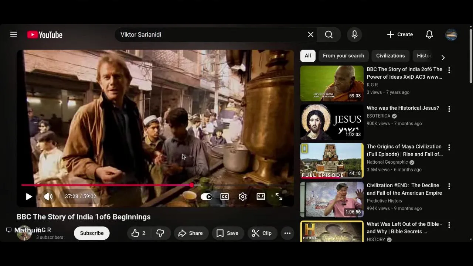Open Who was the Historical Jesus title
The image size is (473, 266).
click(x=403, y=108)
